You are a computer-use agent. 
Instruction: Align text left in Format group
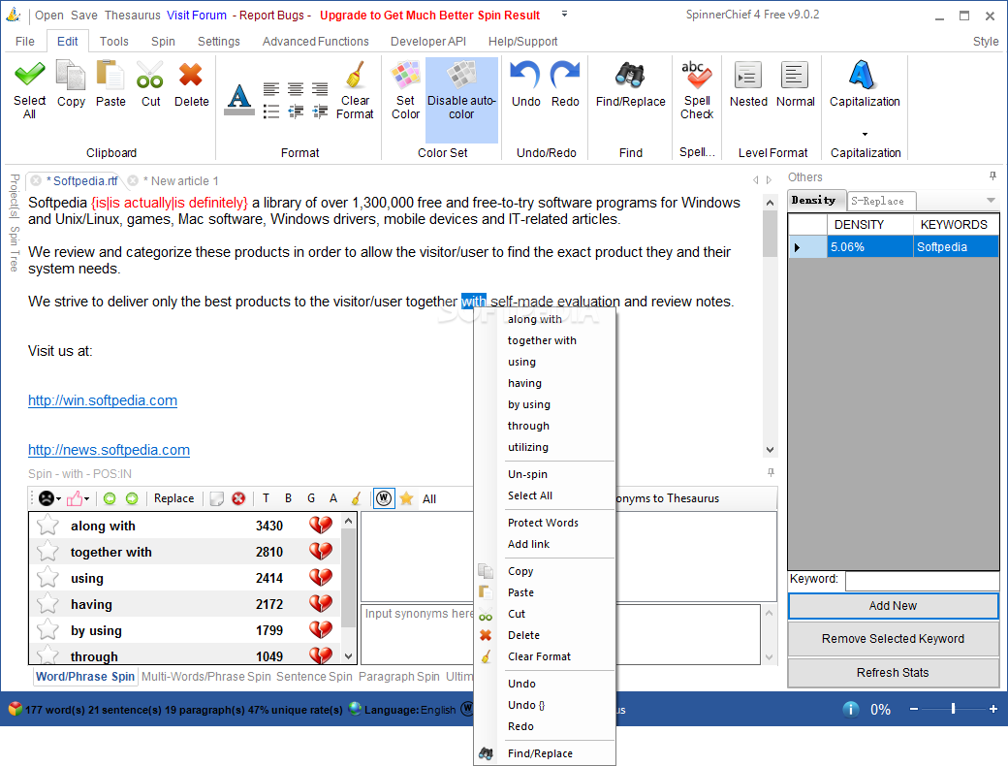[271, 89]
